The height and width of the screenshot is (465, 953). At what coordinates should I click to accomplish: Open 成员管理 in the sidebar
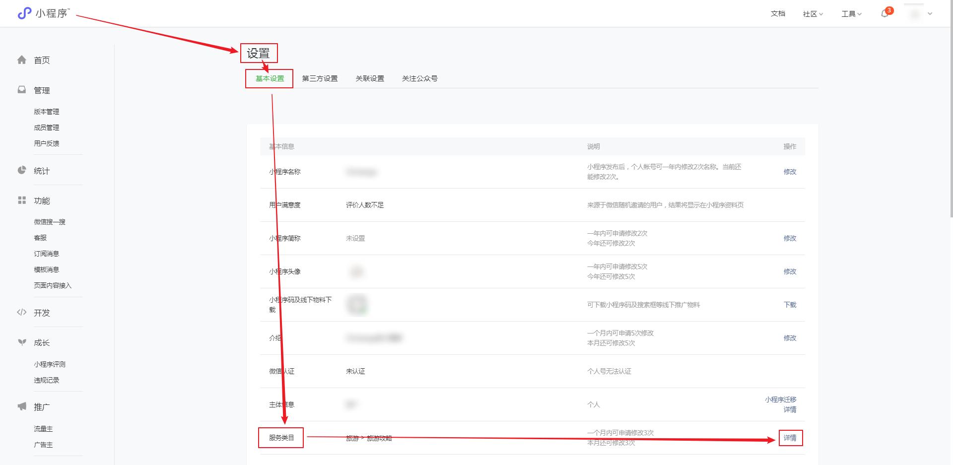46,128
